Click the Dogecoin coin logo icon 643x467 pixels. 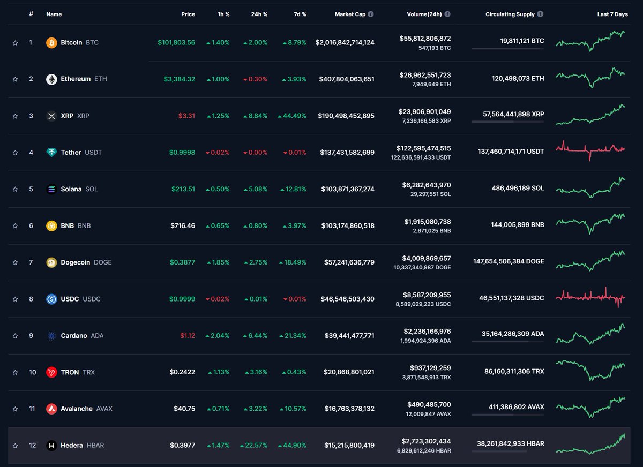51,262
